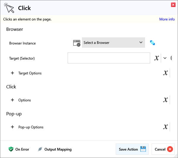Expand the Pop-up Options section
The width and height of the screenshot is (178, 158).
(x=12, y=127)
